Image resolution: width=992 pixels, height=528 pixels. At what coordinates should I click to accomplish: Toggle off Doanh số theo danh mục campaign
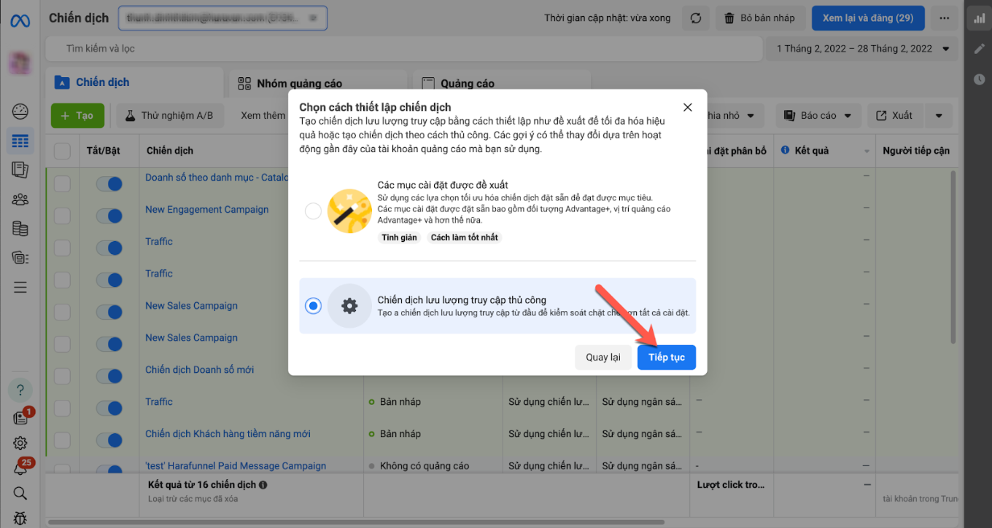(109, 184)
